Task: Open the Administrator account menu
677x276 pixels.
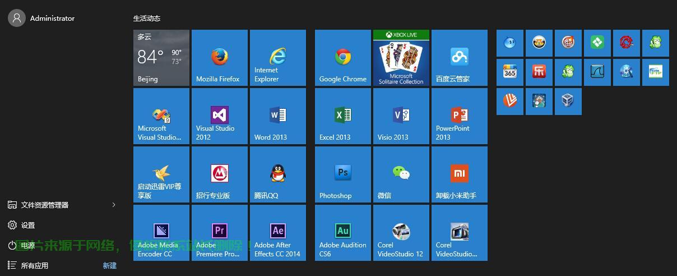Action: [41, 18]
